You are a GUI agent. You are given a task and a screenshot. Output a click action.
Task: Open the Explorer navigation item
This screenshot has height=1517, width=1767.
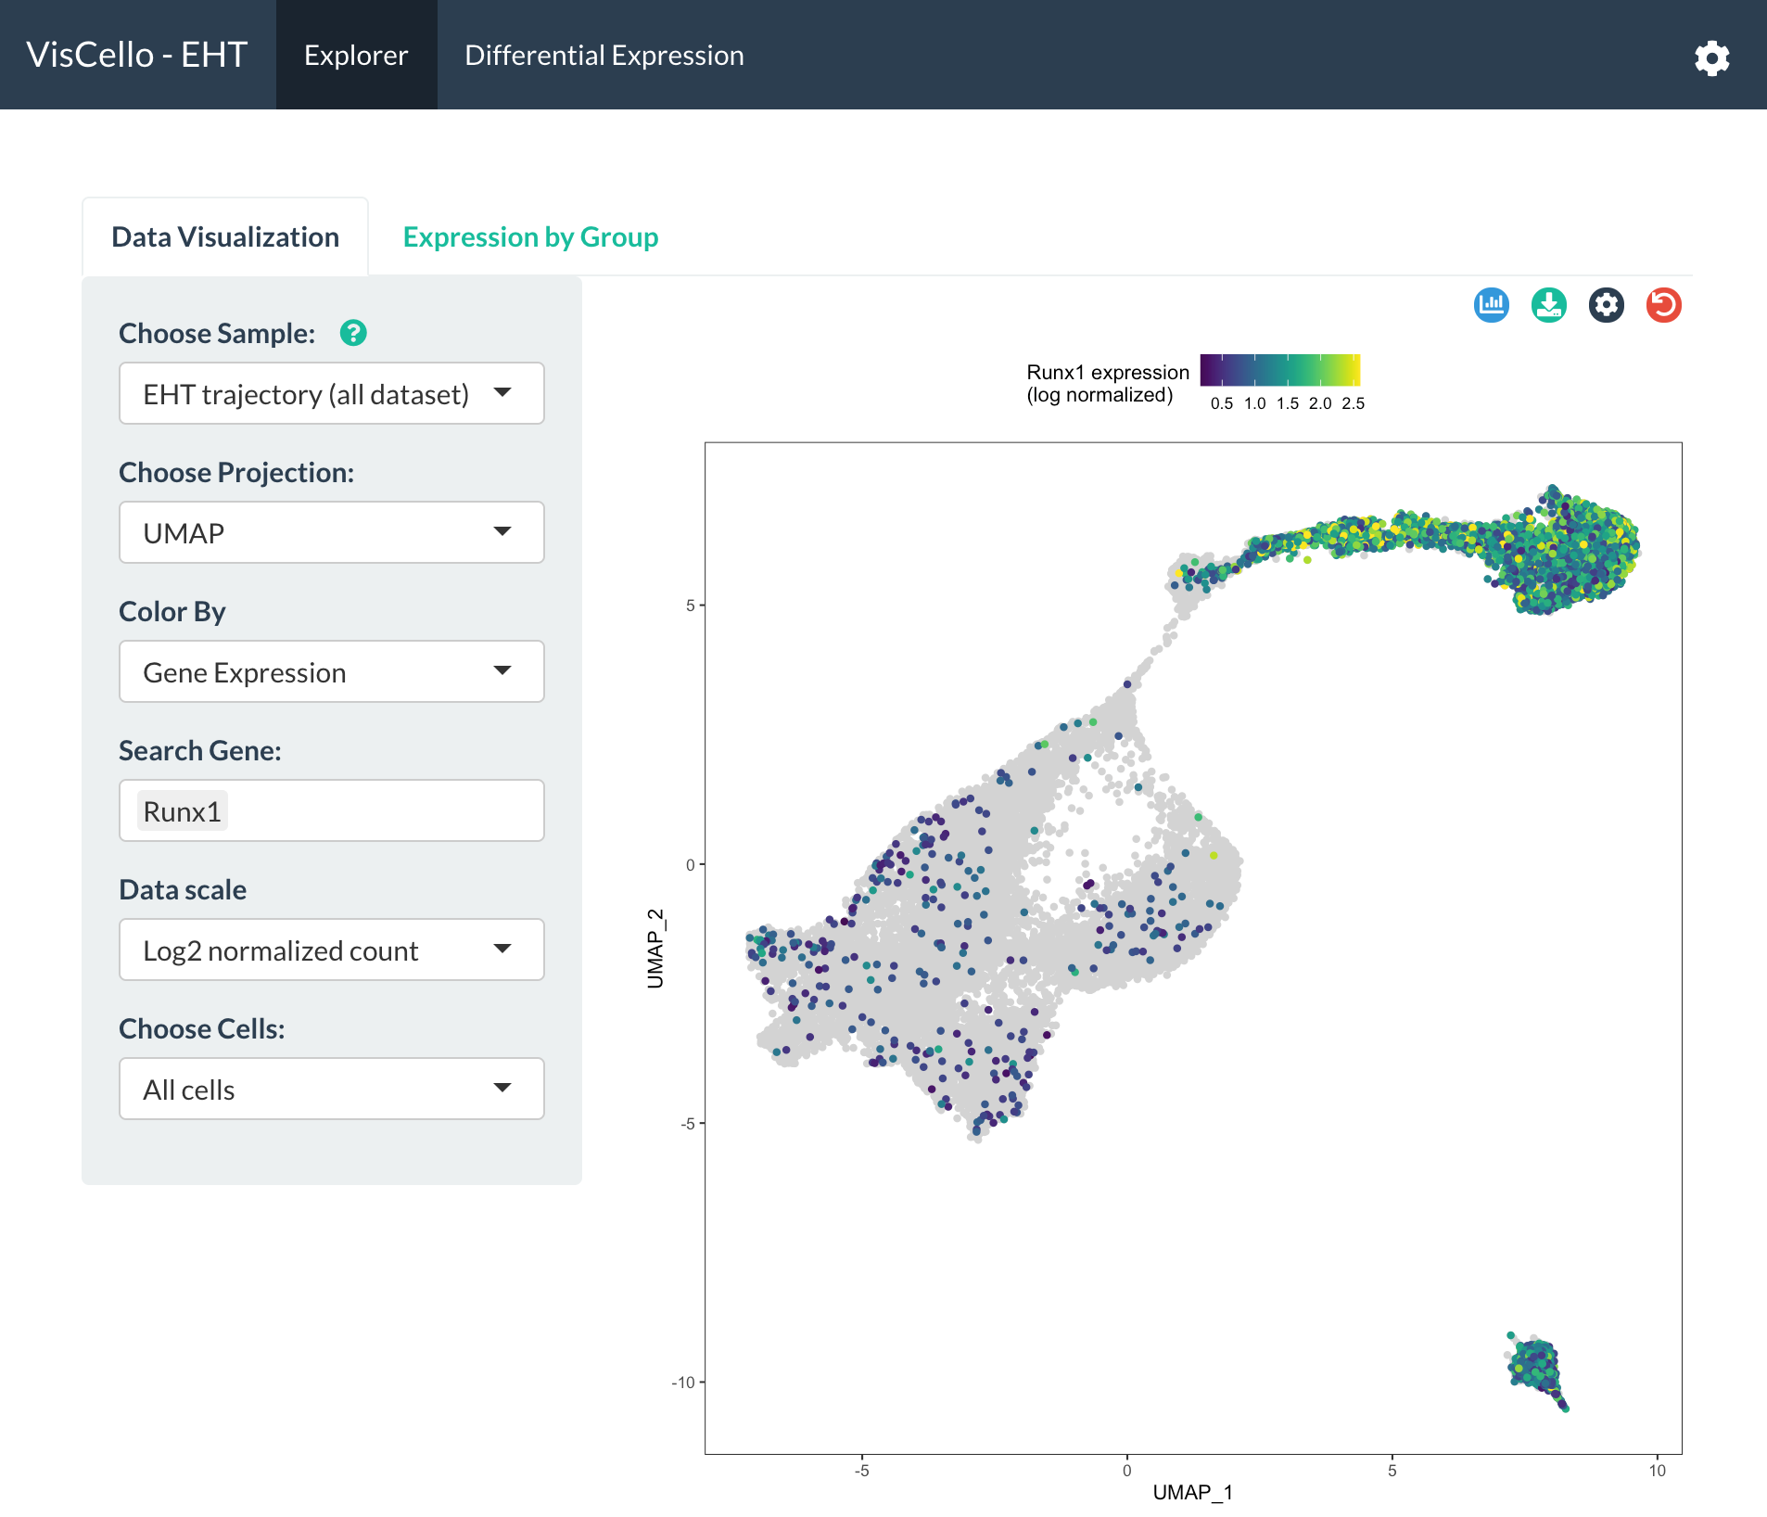(356, 56)
